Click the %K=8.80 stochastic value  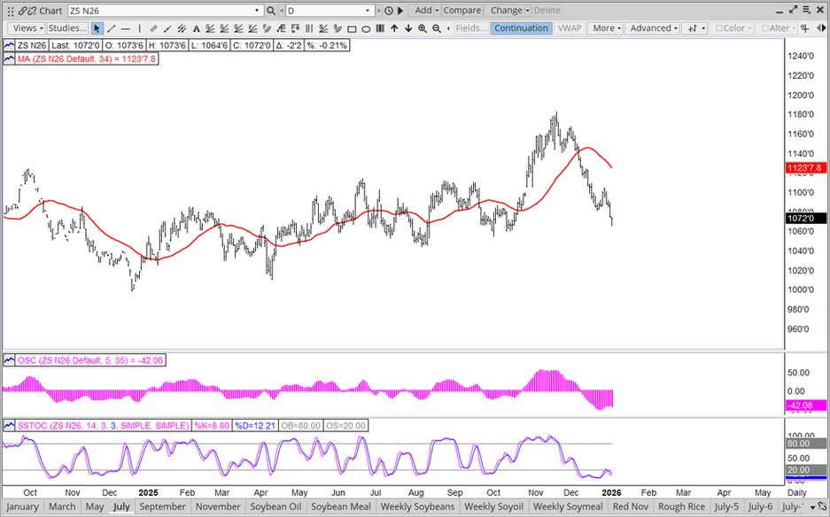(212, 426)
